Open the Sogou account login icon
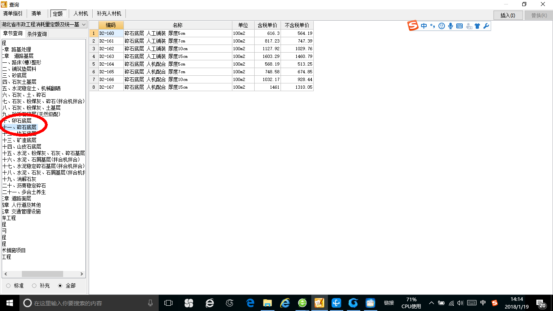The image size is (553, 311). point(469,26)
